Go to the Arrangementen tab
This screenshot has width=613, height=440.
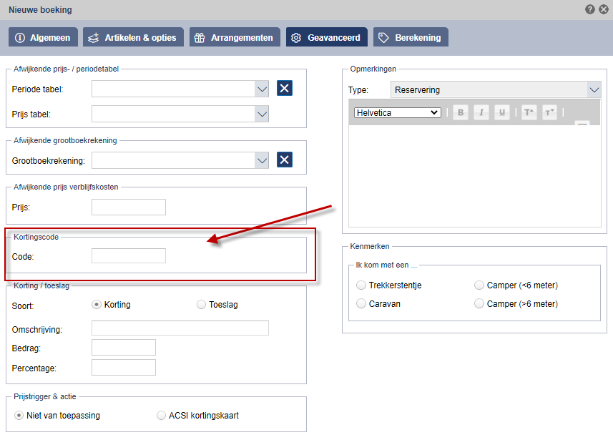point(235,37)
